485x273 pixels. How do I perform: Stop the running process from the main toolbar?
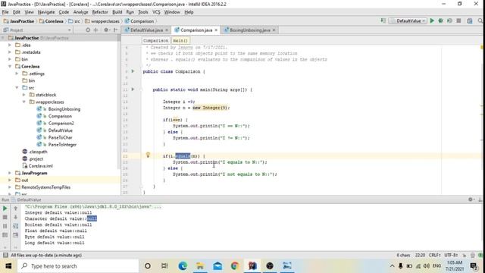[x=458, y=20]
